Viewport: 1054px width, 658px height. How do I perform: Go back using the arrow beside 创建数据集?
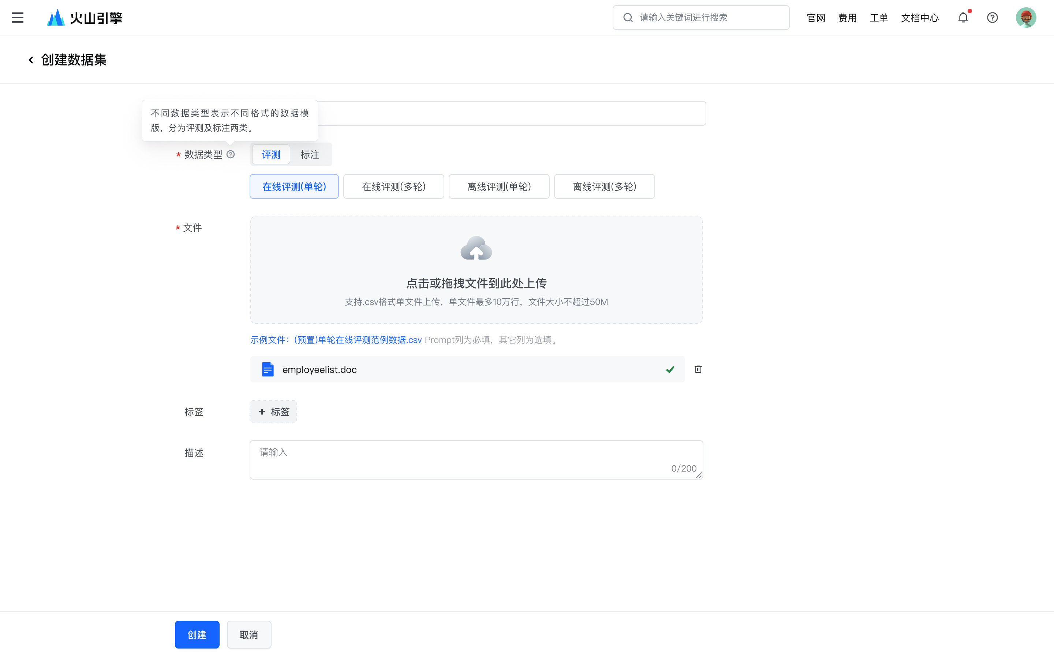(x=30, y=60)
